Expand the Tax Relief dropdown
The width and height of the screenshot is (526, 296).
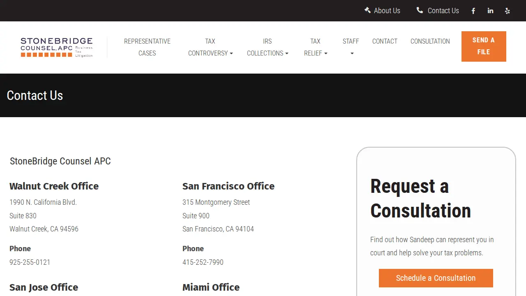coord(316,47)
